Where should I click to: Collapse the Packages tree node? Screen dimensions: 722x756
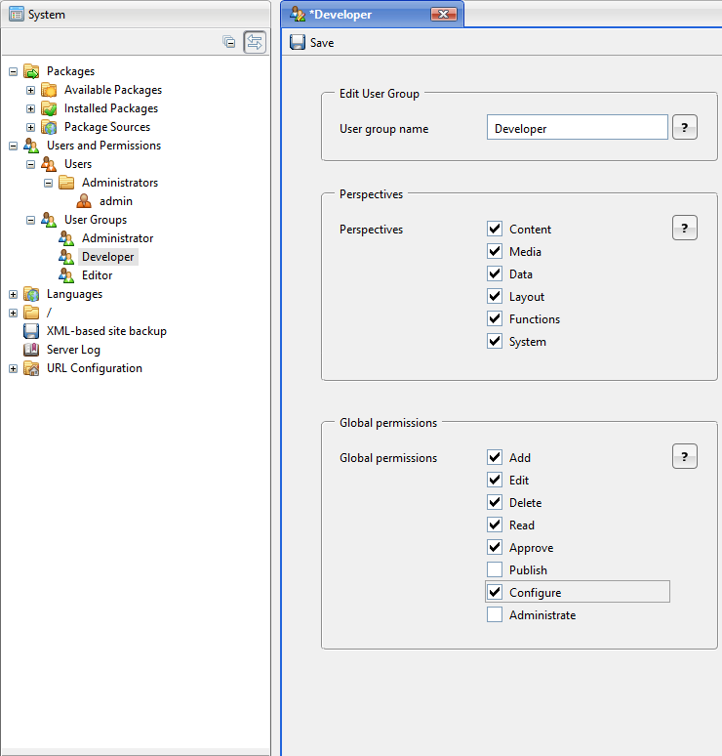(13, 72)
